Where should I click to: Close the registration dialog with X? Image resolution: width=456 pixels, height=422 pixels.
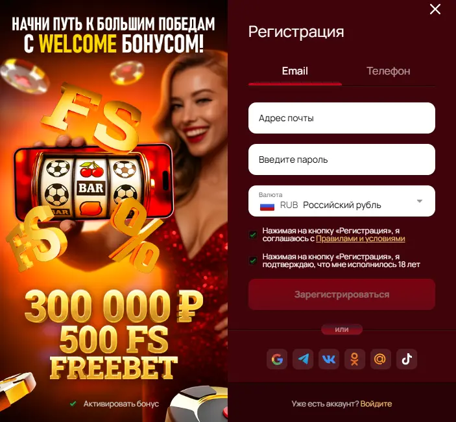tap(435, 9)
